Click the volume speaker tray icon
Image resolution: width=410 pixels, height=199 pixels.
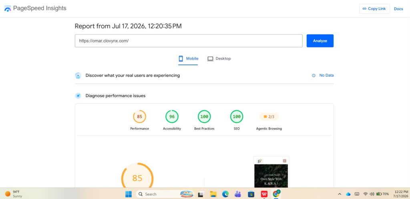coord(372,194)
